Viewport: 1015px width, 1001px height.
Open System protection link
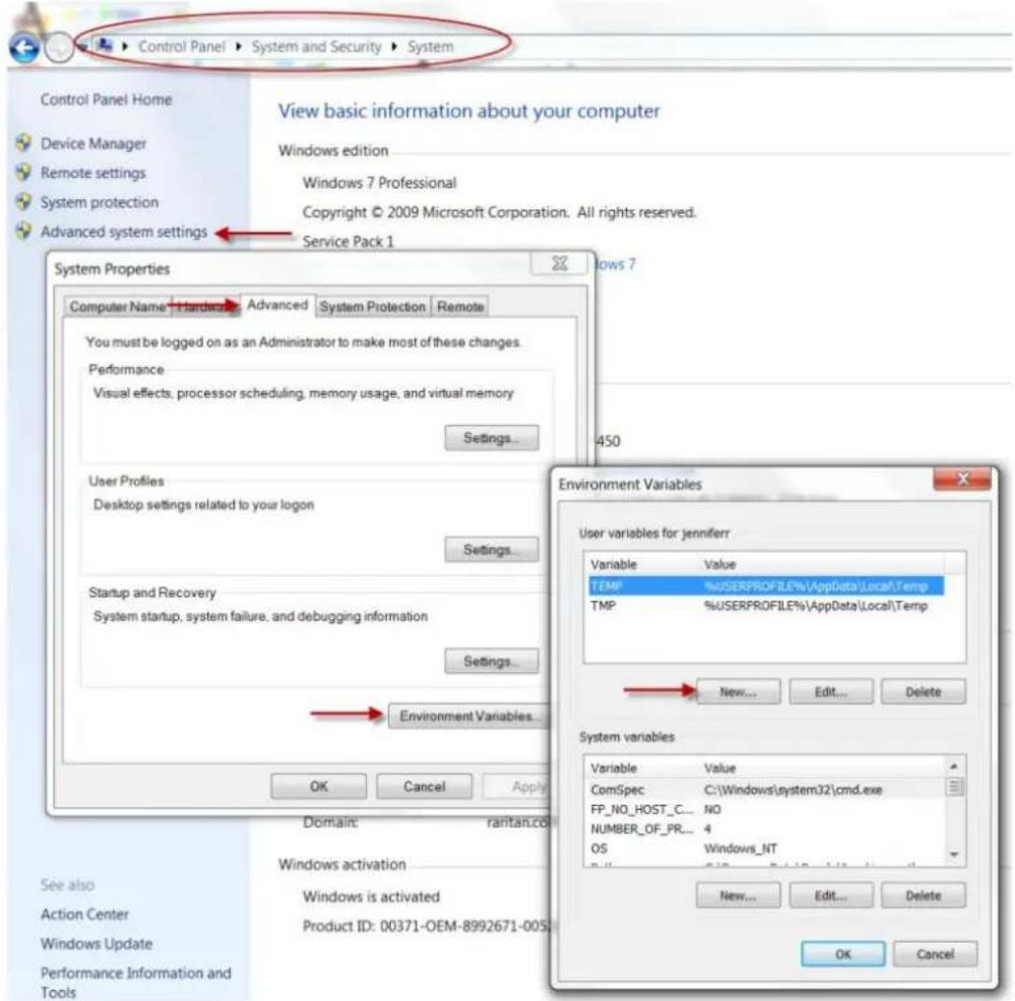[x=99, y=203]
